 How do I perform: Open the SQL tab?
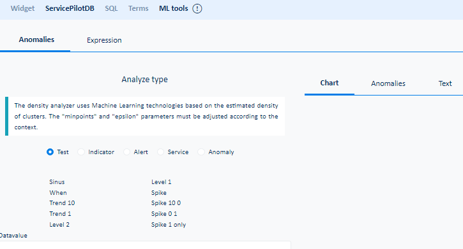(111, 8)
